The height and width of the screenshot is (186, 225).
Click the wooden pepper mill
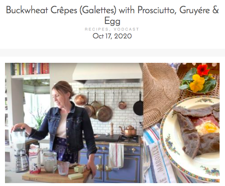click(112, 129)
